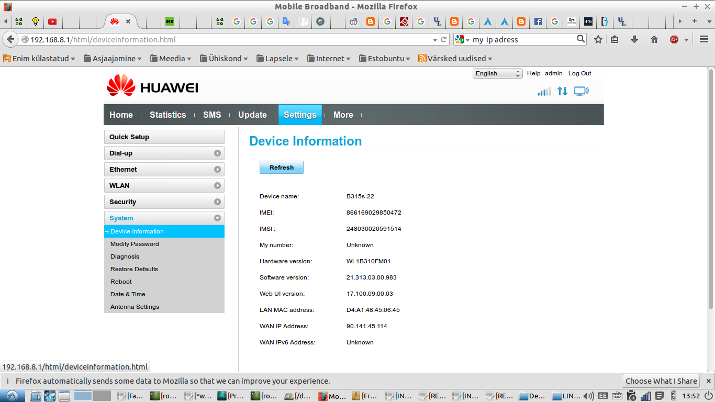715x402 pixels.
Task: Expand the WLAN sidebar section
Action: [164, 186]
